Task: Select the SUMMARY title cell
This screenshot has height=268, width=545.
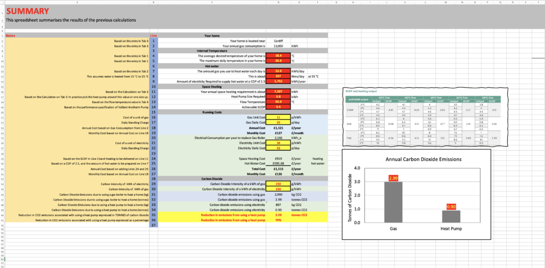Action: pyautogui.click(x=27, y=12)
